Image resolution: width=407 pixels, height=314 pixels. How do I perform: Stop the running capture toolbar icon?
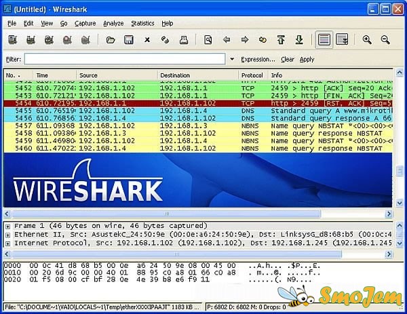coord(67,40)
